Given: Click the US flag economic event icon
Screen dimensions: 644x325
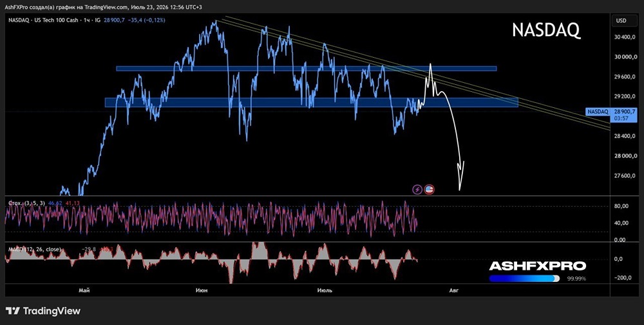Looking at the screenshot, I should tap(429, 189).
